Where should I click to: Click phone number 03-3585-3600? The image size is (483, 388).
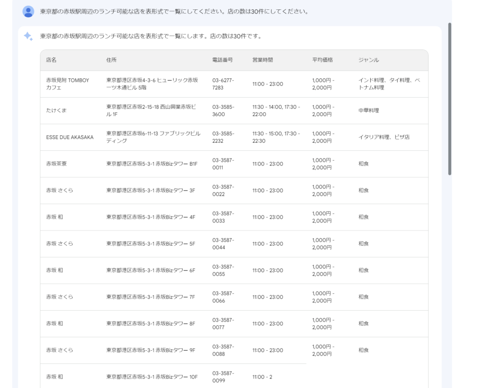point(223,110)
